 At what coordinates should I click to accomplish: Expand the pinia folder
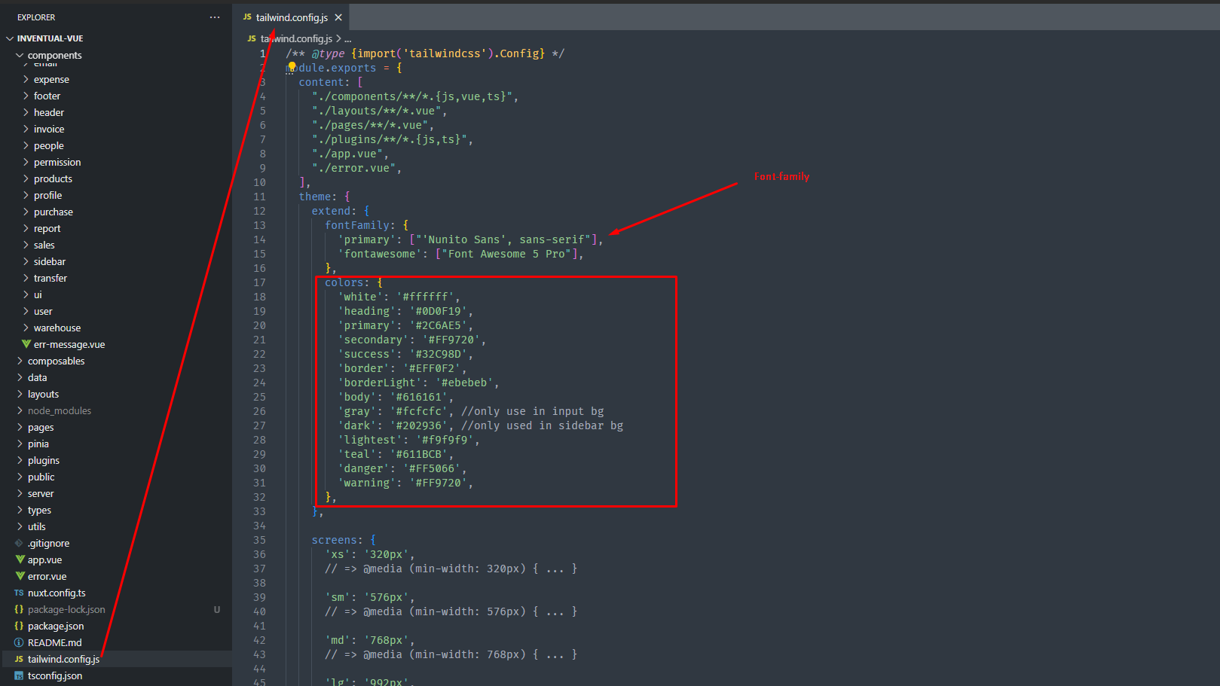tap(38, 444)
